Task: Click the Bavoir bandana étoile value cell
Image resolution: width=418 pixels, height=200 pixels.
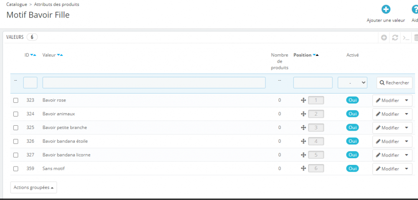Action: point(65,141)
